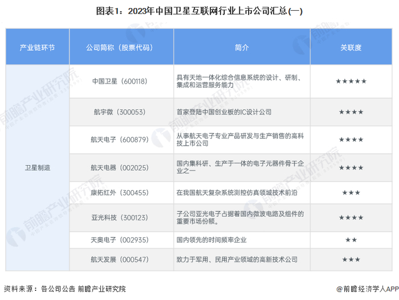Select the 关联度 column header

(351, 47)
